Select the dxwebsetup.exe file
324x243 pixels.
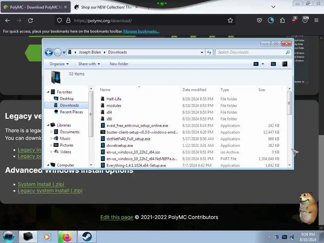click(120, 145)
